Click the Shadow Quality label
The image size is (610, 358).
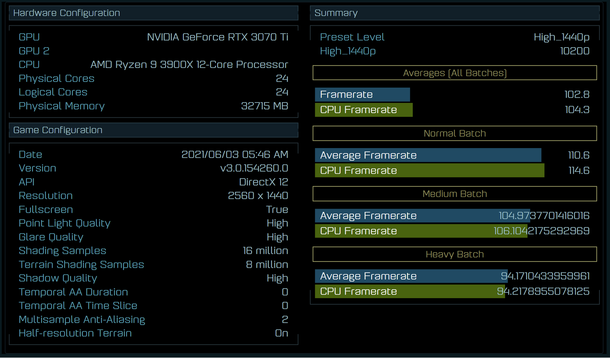58,278
